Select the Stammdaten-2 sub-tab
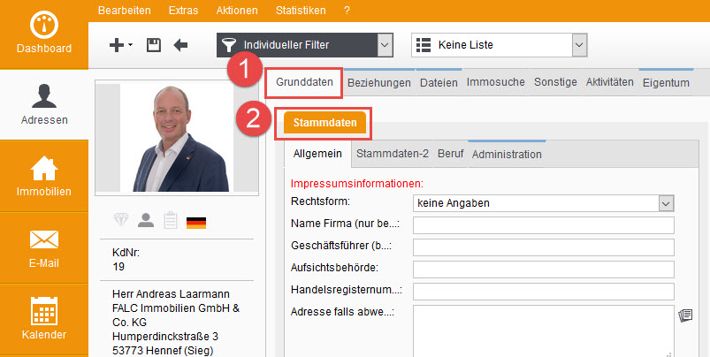Viewport: 710px width, 357px height. (x=392, y=154)
